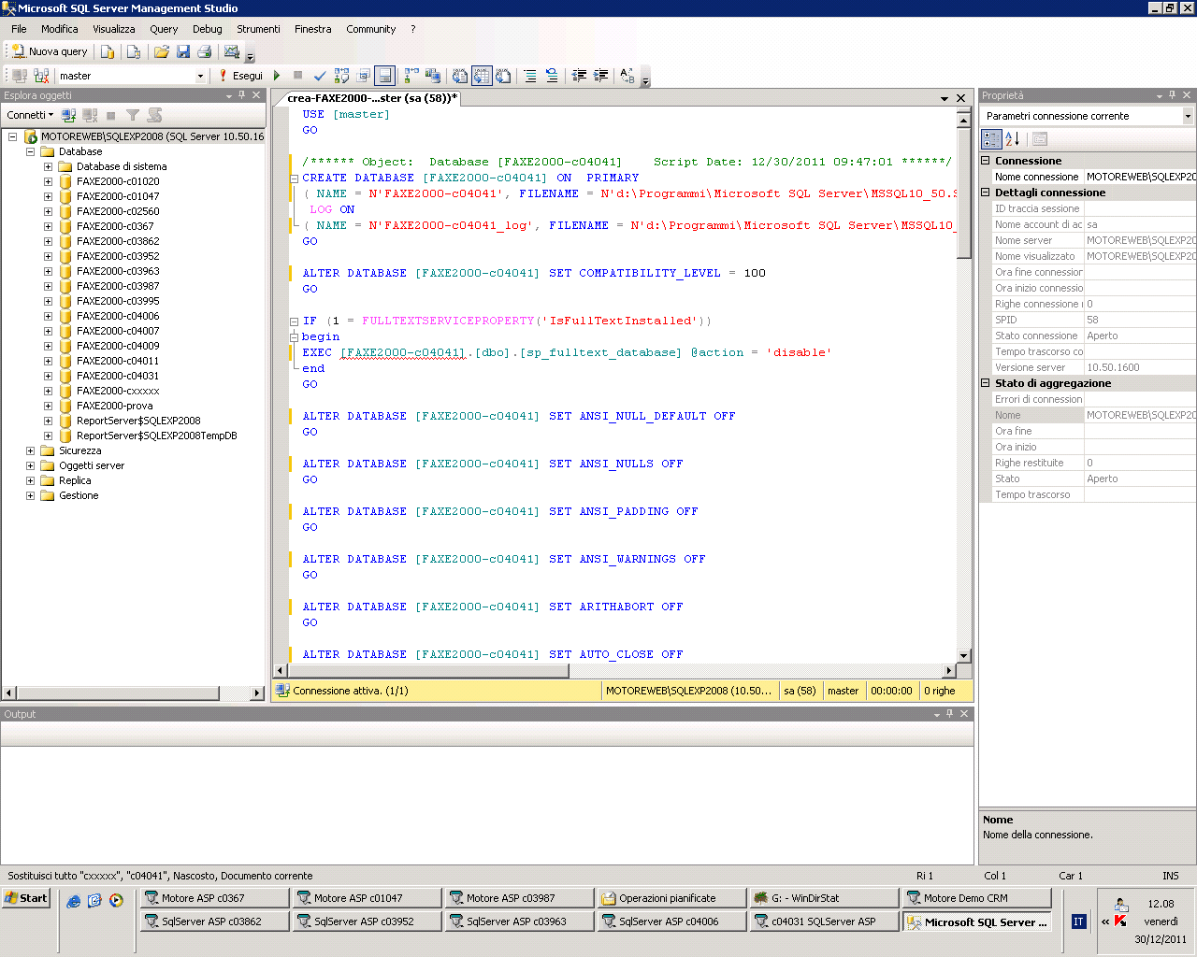Parse the query with the blue checkmark icon
This screenshot has height=957, width=1197.
point(320,76)
